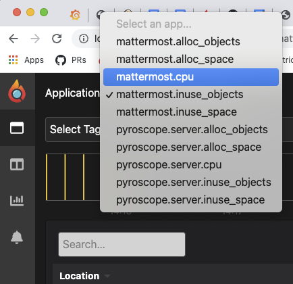Viewport: 293px width, 284px height.
Task: Go back in browser history
Action: [14, 39]
